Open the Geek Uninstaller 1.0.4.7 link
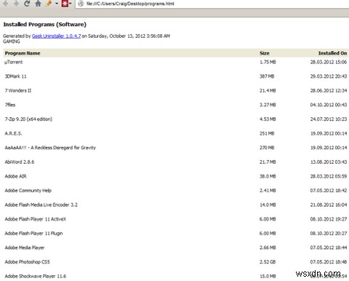 click(56, 36)
